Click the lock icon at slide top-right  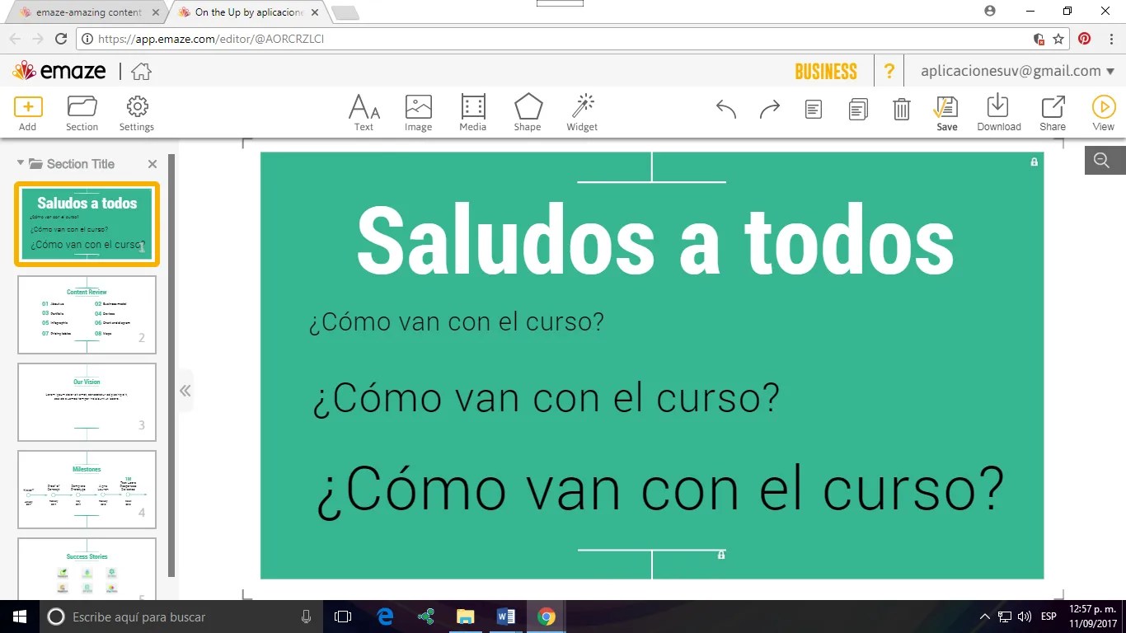pyautogui.click(x=1035, y=162)
